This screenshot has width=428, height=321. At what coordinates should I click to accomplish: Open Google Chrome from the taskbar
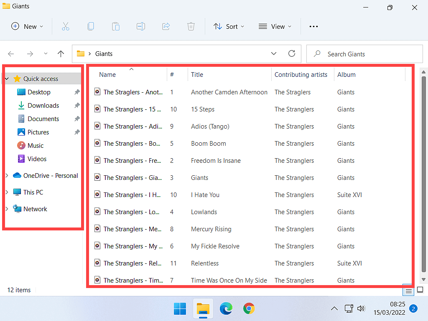[x=249, y=309]
